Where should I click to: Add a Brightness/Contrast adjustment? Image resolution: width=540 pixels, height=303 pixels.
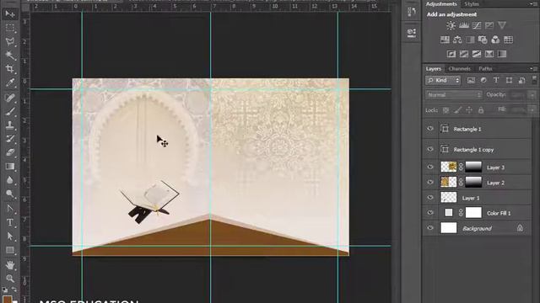pyautogui.click(x=451, y=25)
